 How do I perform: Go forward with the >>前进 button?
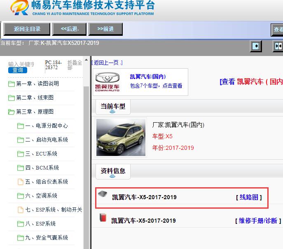click(105, 29)
